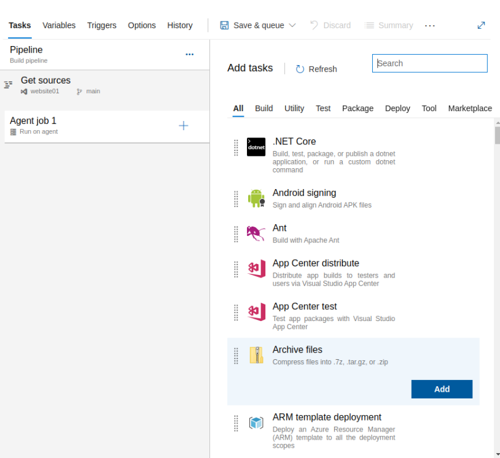Select the Android signing robot icon
500x458 pixels.
click(256, 198)
